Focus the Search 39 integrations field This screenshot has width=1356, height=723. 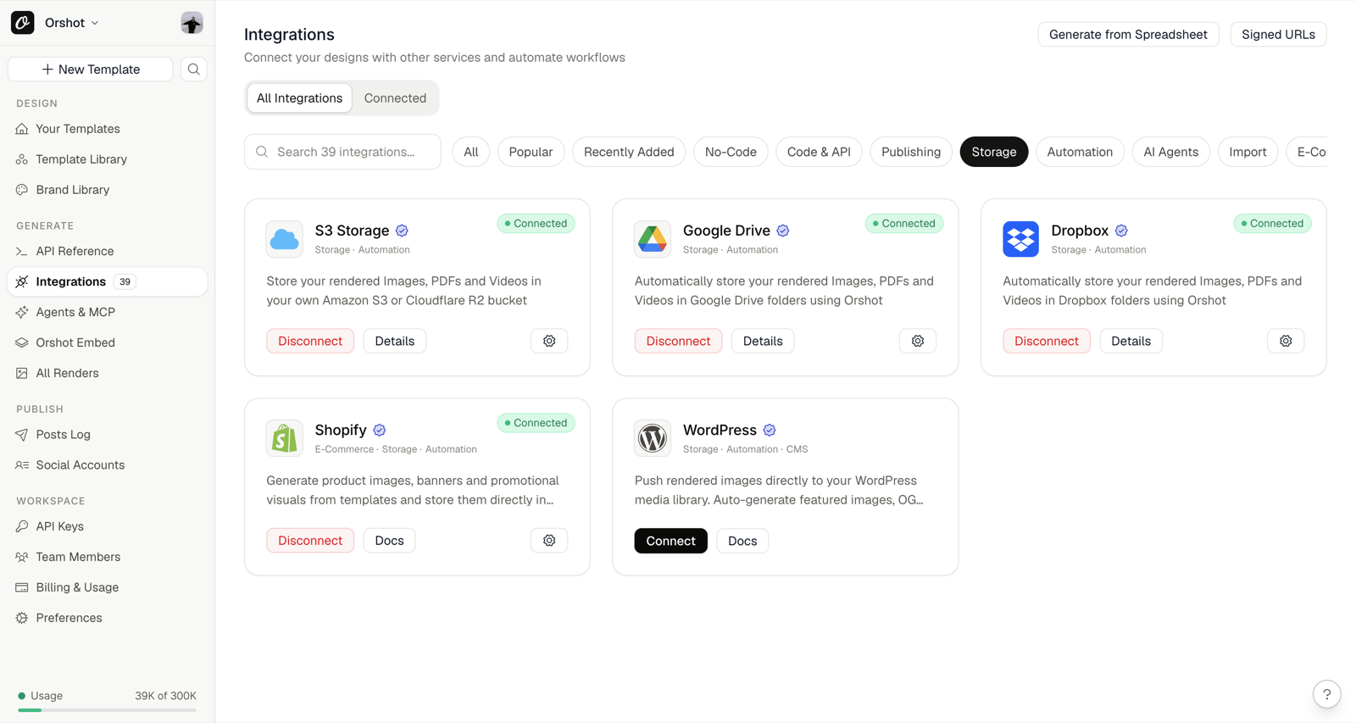click(x=342, y=152)
